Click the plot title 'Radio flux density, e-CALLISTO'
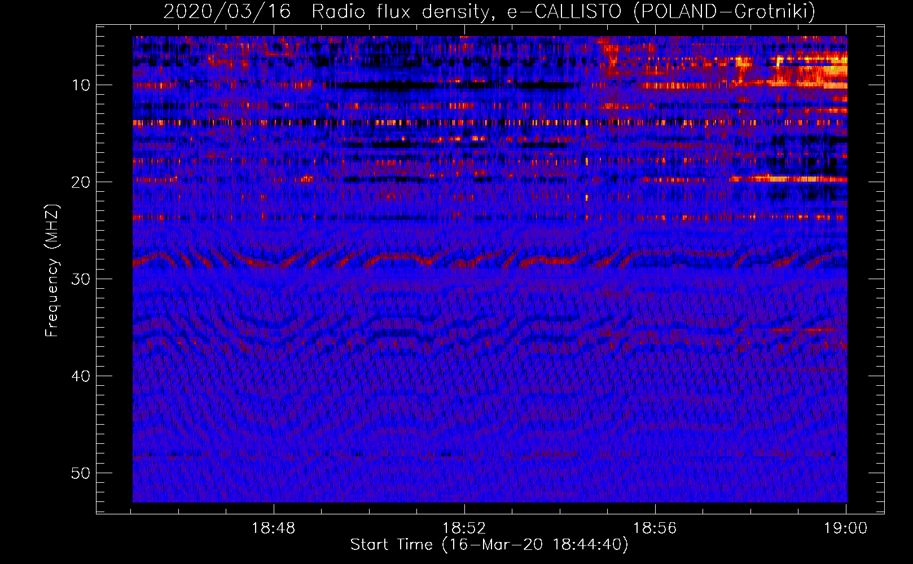The width and height of the screenshot is (913, 564). [467, 11]
